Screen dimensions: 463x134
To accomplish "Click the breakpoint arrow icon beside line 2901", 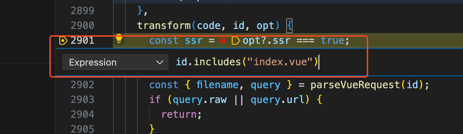I will click(x=63, y=41).
